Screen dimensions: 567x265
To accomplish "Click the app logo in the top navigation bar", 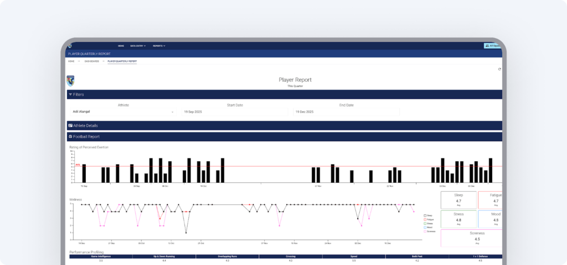I will coord(70,46).
